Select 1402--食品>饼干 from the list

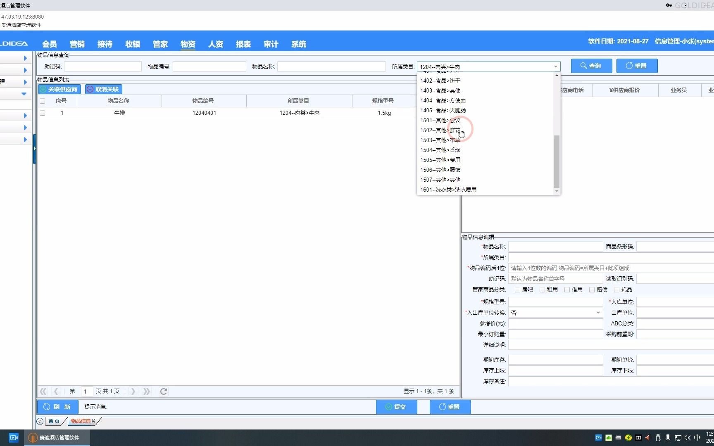point(485,81)
